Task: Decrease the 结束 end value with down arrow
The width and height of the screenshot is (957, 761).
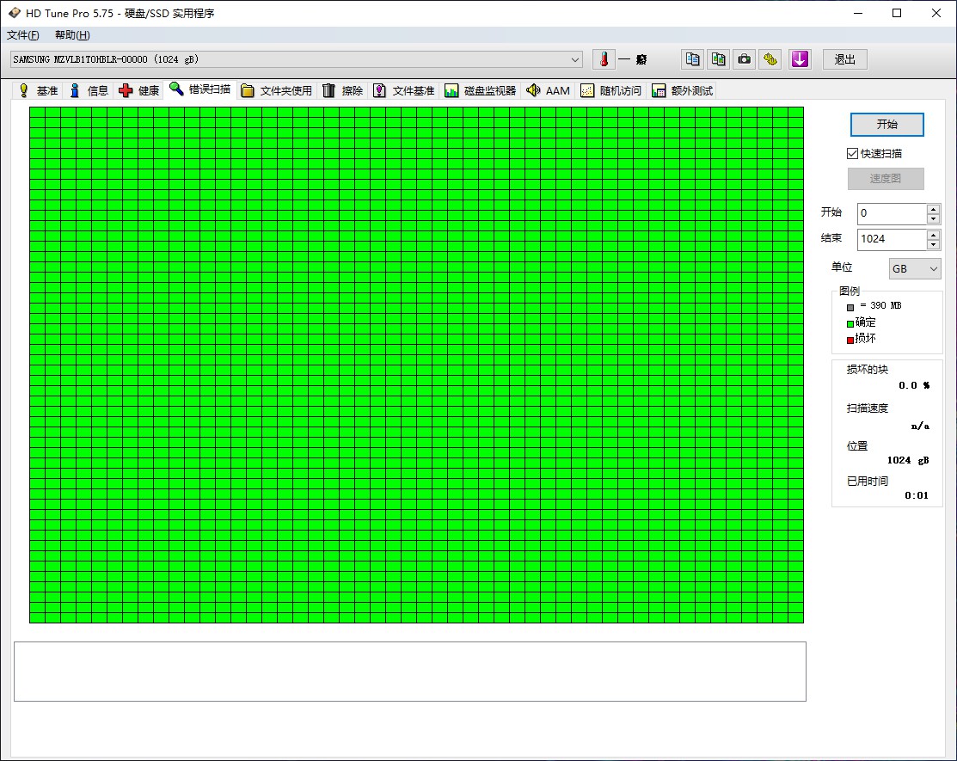Action: tap(933, 244)
